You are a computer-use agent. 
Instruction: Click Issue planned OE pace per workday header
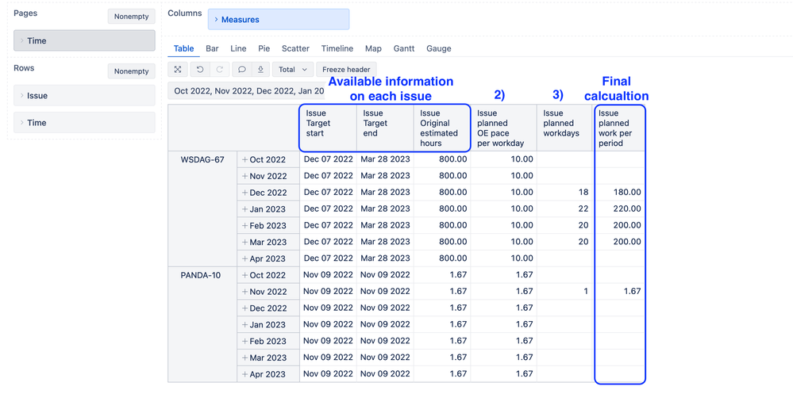coord(504,128)
